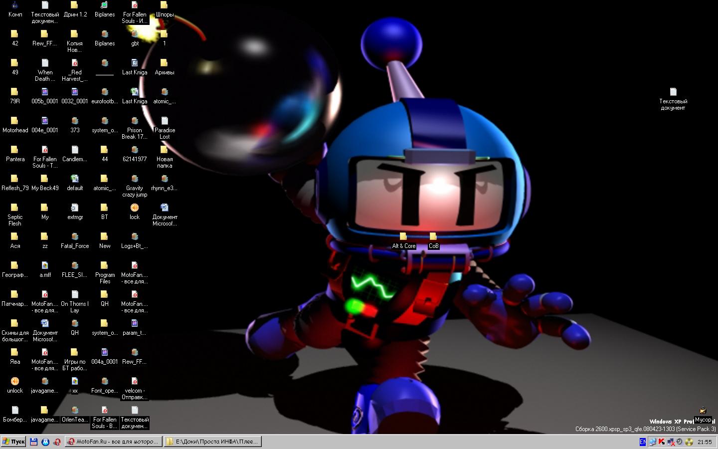
Task: Open the _Red Harvest_ file
Action: [x=75, y=70]
